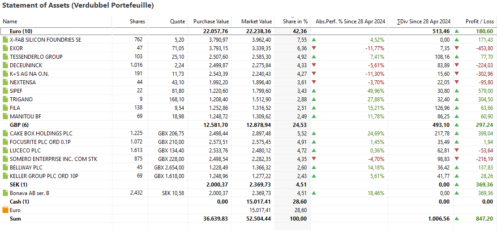The image size is (497, 230).
Task: Click the green security icon beside X-FAB SILICON FOUNDRIES SE
Action: tap(5, 39)
